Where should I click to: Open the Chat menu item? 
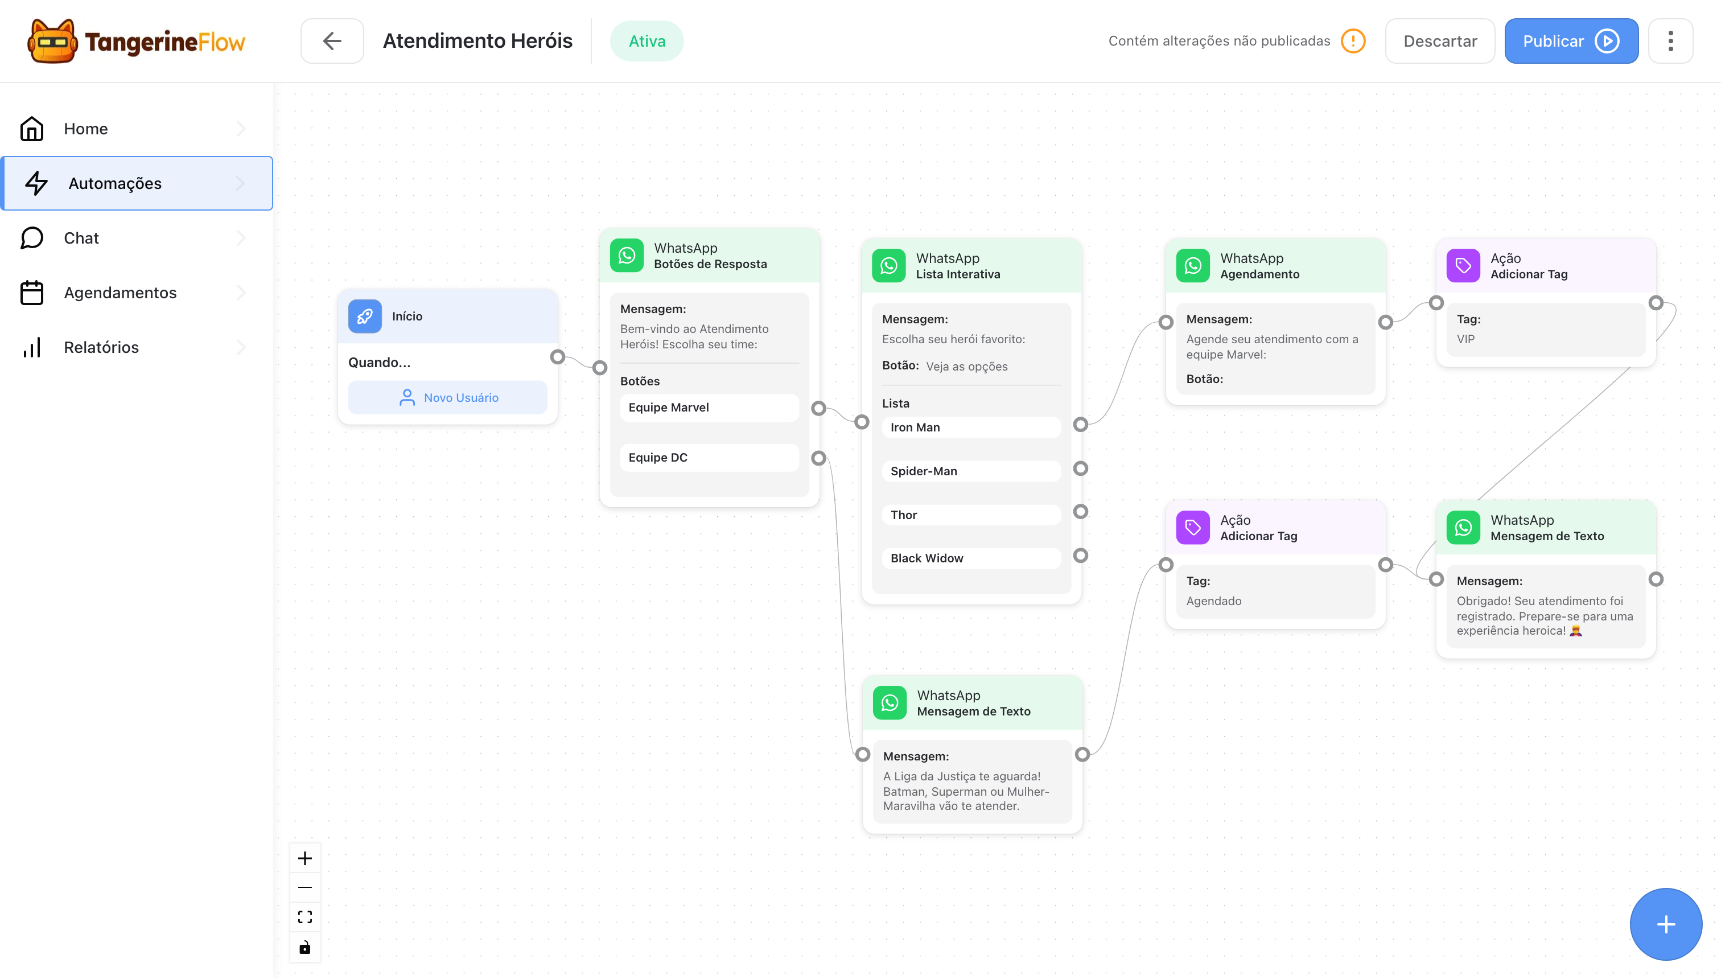click(137, 238)
